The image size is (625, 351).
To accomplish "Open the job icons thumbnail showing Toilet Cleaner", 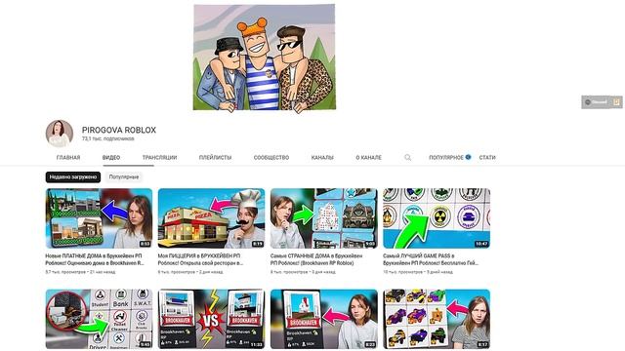I will pos(99,319).
